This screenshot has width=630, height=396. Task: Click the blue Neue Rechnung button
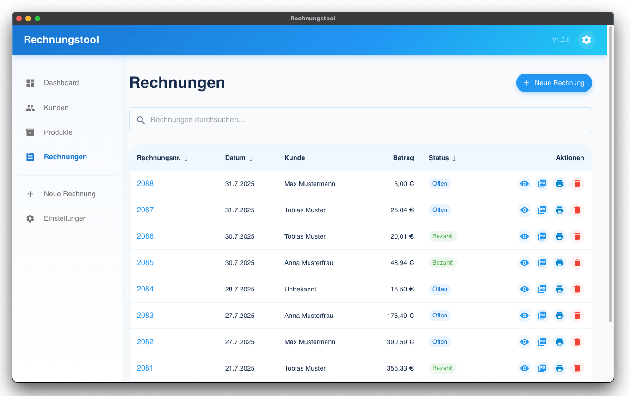coord(554,83)
